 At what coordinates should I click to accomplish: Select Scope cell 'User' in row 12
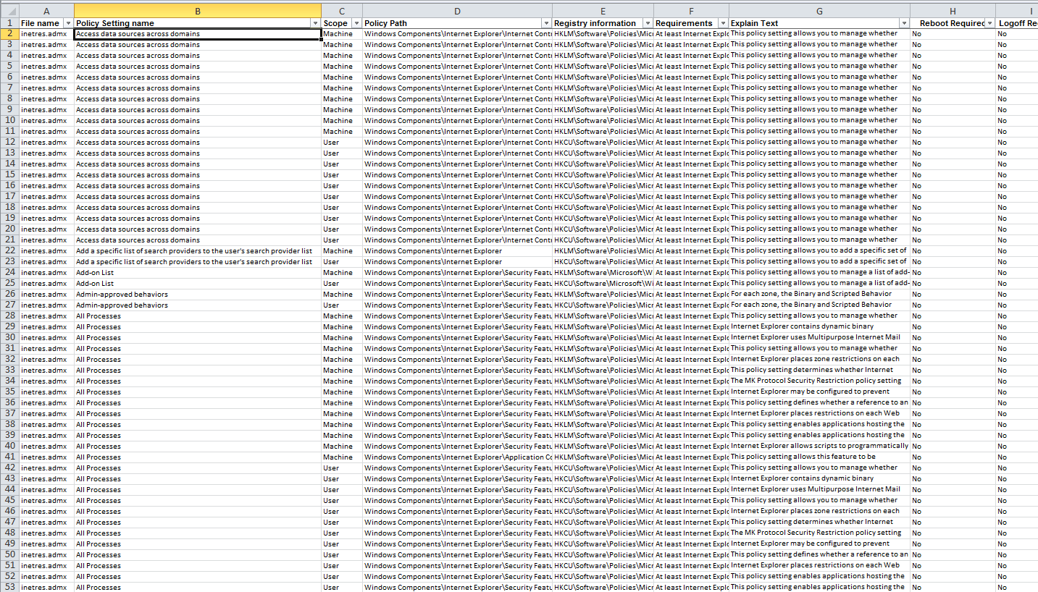[342, 143]
